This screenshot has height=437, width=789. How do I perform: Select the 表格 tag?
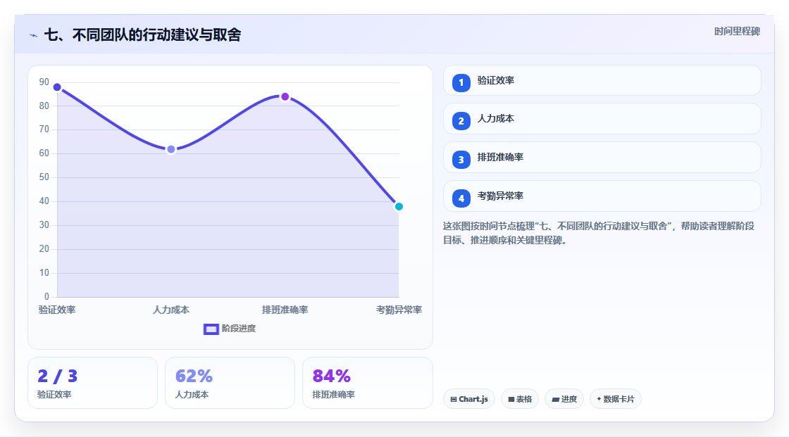(520, 399)
